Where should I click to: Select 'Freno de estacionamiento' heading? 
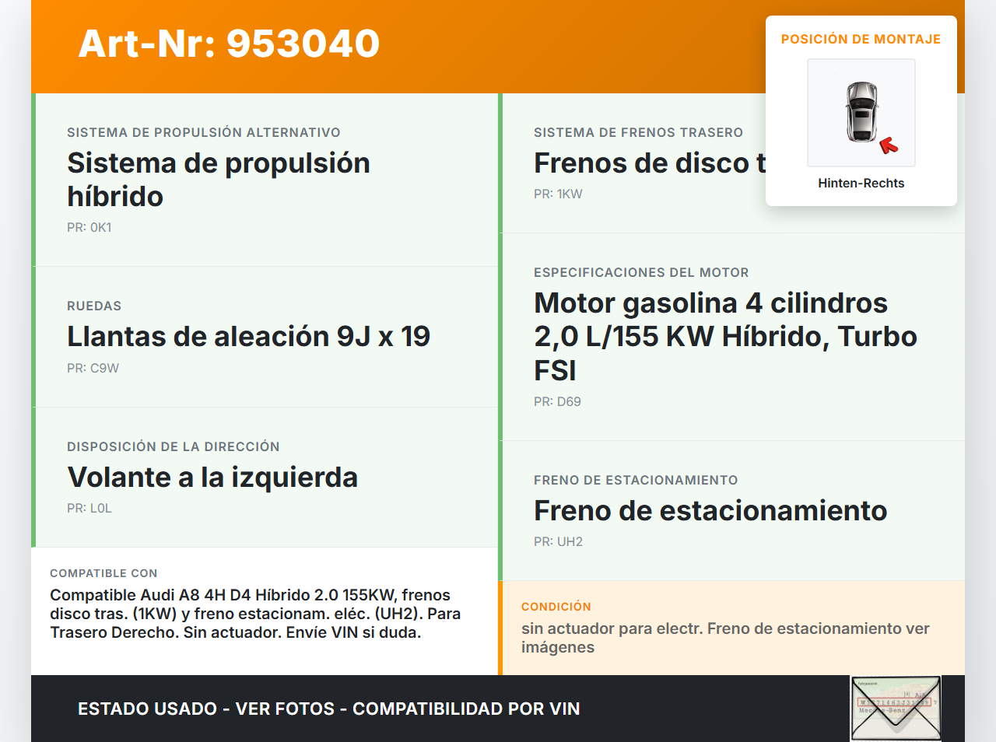click(x=710, y=510)
